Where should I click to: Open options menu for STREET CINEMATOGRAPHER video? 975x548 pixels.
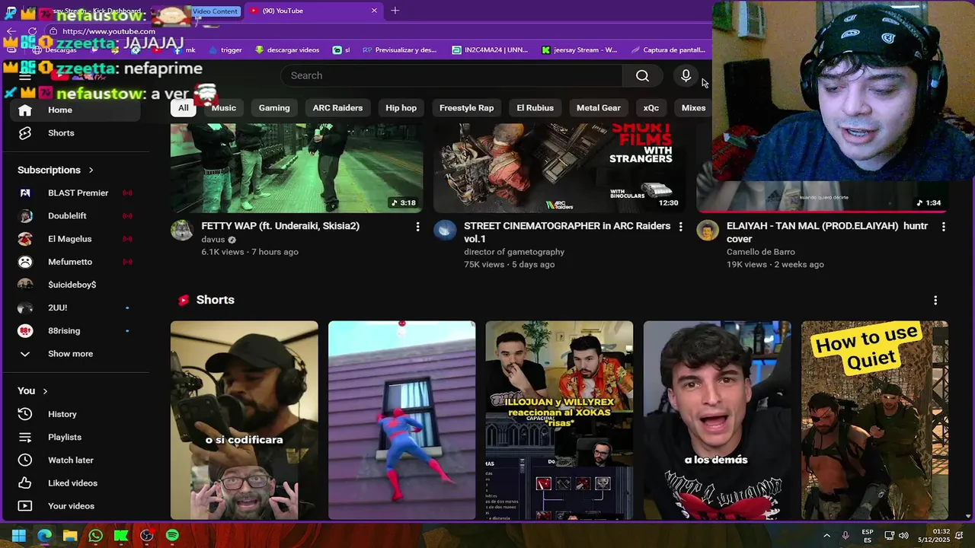point(680,227)
